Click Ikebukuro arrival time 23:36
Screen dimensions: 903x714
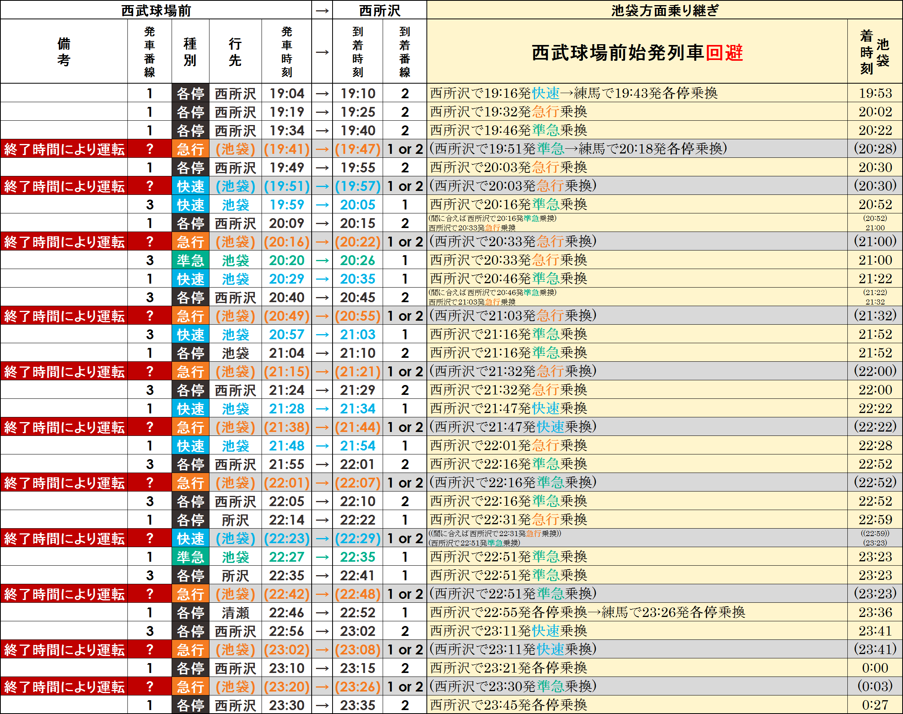click(x=875, y=612)
